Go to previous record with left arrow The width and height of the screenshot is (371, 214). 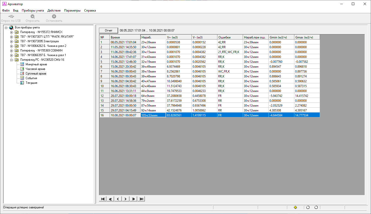[x=118, y=199]
